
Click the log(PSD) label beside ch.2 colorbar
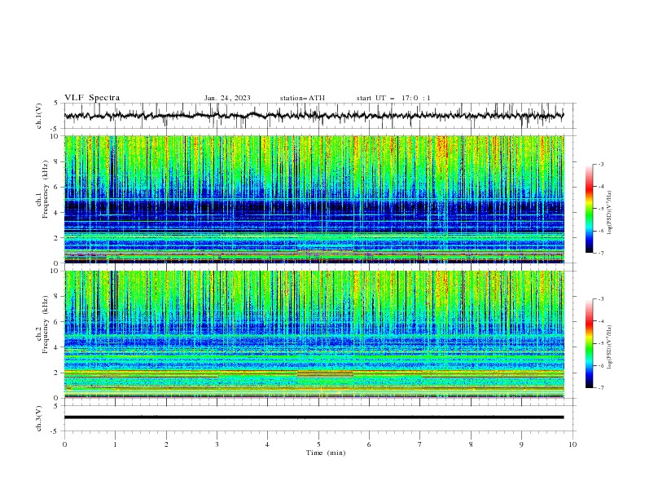click(x=610, y=347)
